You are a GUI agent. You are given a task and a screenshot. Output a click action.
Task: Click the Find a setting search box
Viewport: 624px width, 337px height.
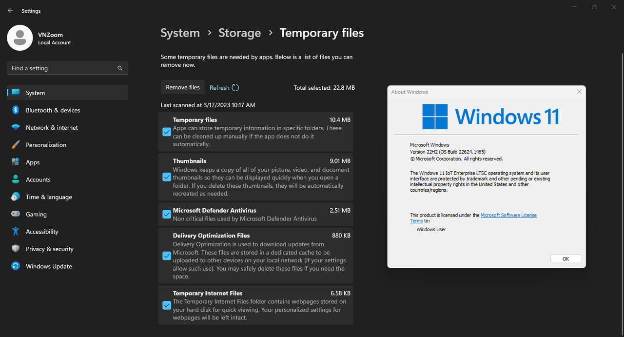pyautogui.click(x=63, y=68)
